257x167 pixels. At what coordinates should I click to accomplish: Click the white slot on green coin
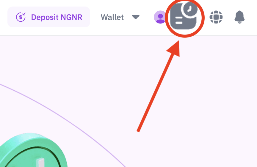[41, 163]
